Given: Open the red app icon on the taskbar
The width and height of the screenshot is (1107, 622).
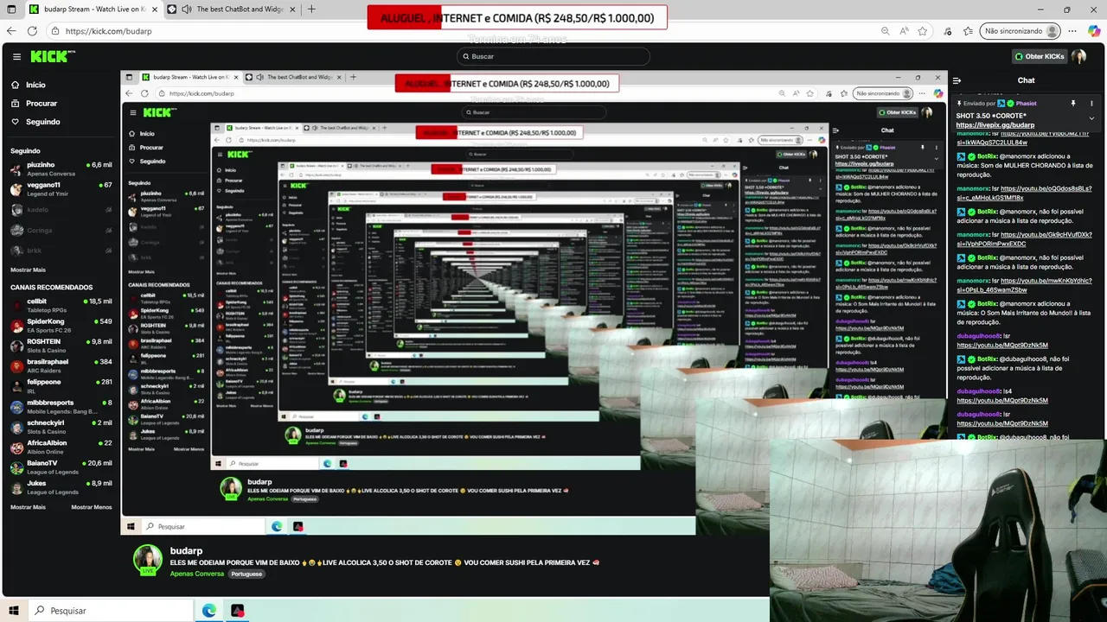Looking at the screenshot, I should coord(237,611).
